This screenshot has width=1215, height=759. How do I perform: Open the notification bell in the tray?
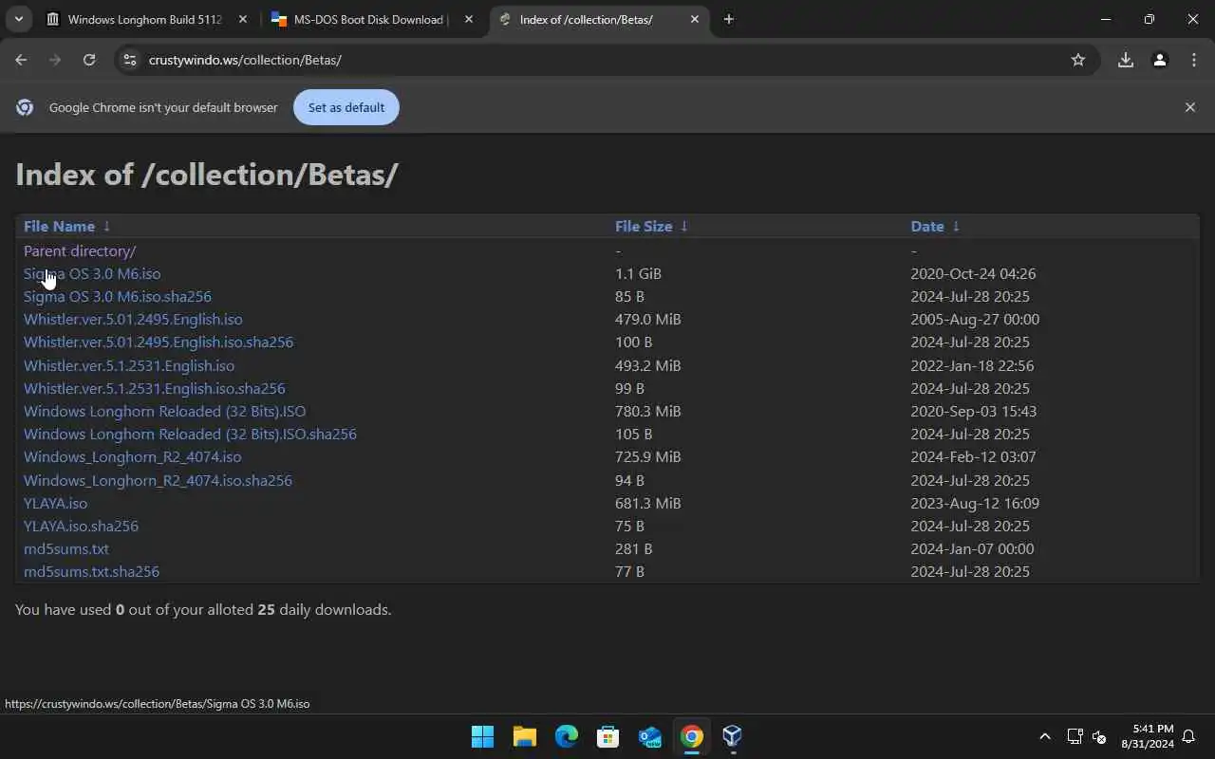(1188, 736)
